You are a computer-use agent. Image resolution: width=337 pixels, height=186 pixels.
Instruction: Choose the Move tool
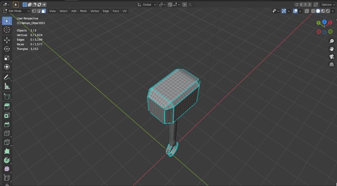[7, 40]
